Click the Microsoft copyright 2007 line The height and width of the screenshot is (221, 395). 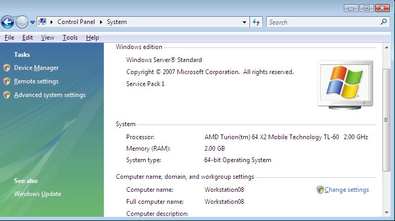(210, 72)
